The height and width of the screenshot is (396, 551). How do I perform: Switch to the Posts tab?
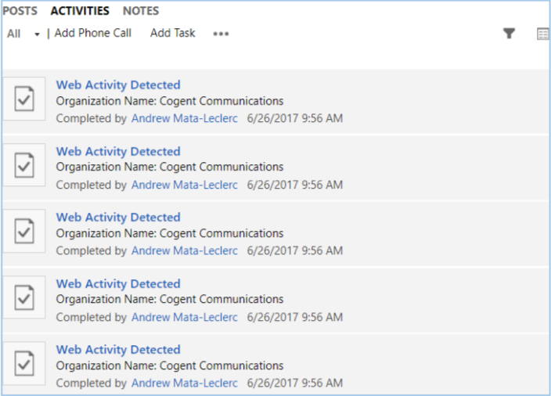[20, 11]
